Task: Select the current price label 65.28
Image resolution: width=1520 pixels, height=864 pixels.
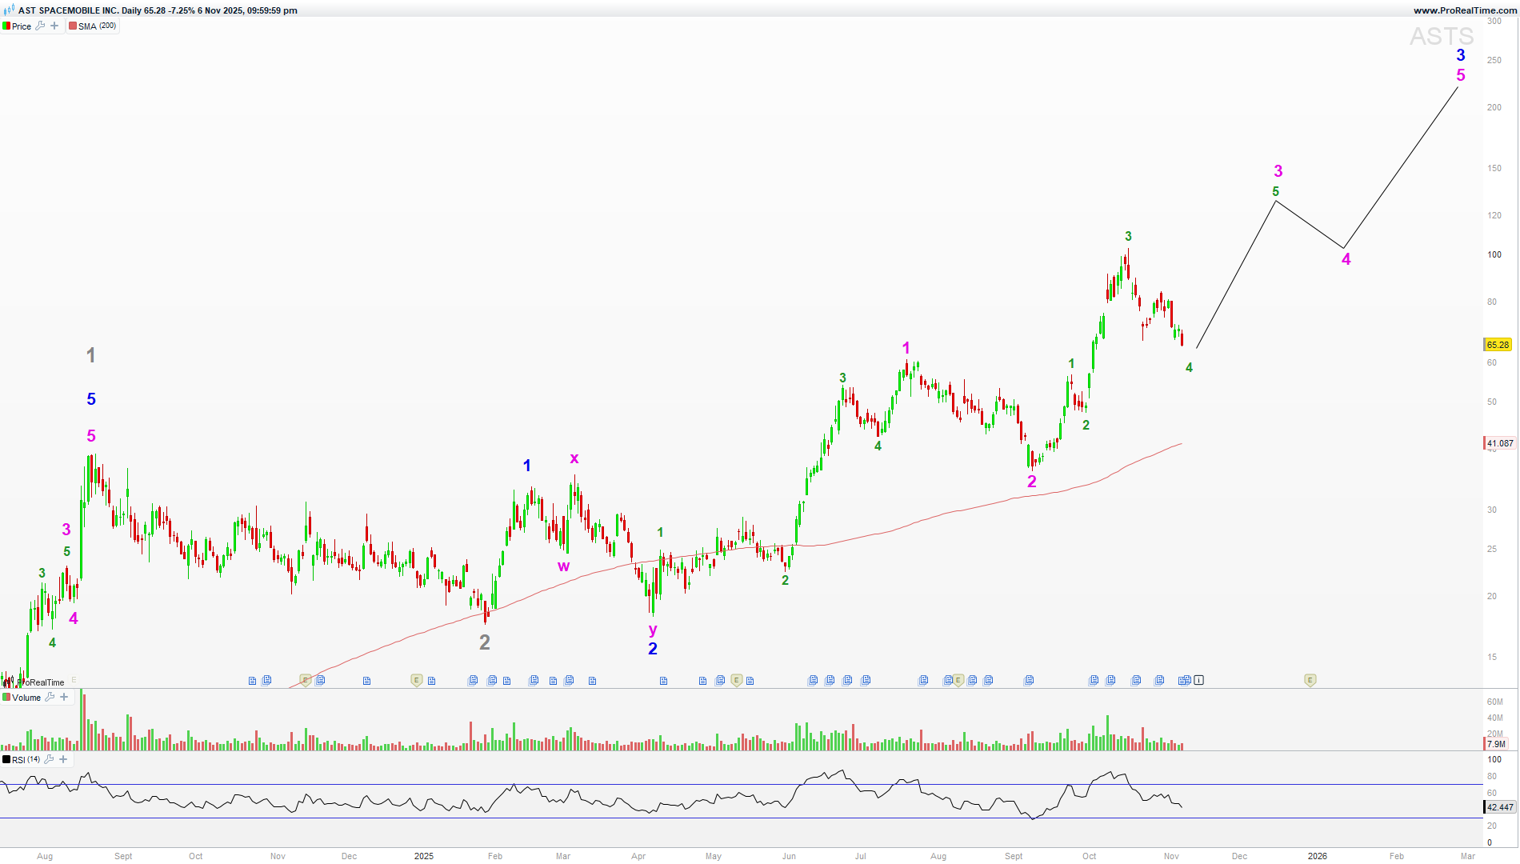Action: point(1498,345)
